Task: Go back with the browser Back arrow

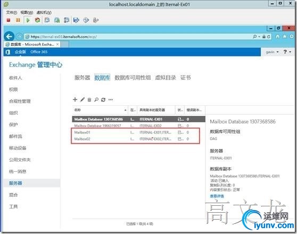Action: [x=9, y=37]
